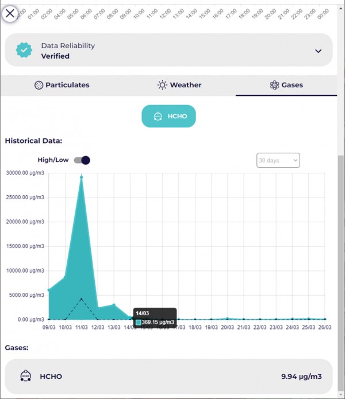
Task: Open the 30 days range dropdown
Action: click(x=278, y=160)
